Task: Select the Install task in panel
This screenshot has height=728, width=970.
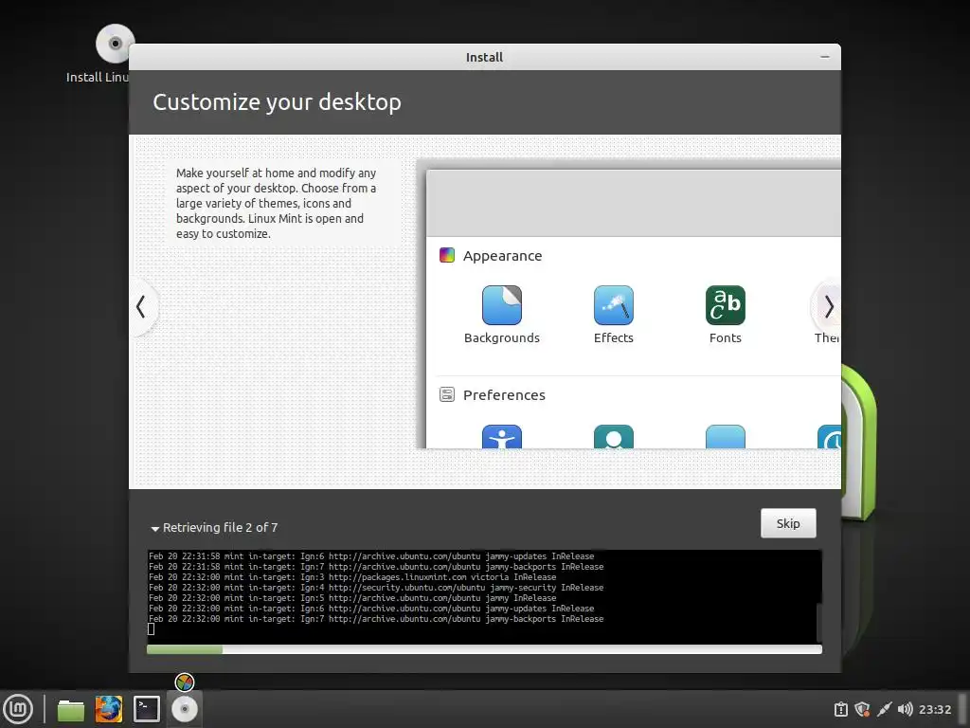Action: (x=185, y=709)
